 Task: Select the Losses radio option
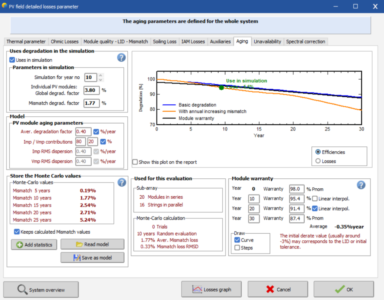[x=318, y=161]
